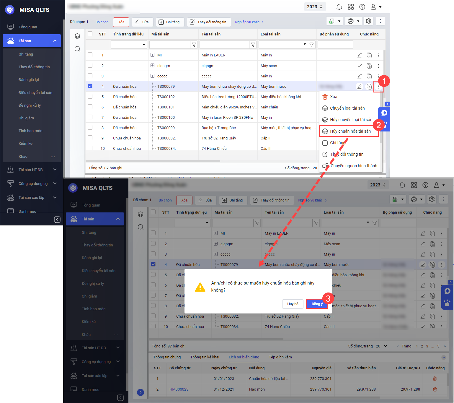The height and width of the screenshot is (403, 454).
Task: Click the printer icon in the upper window
Action: click(351, 21)
